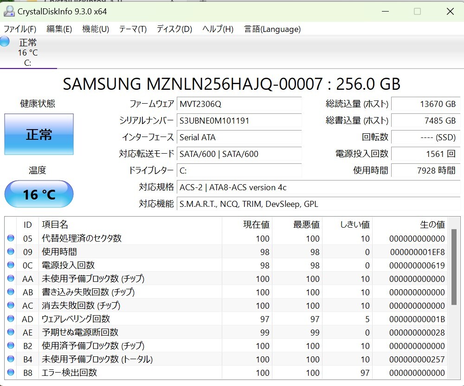Click the blue status dot beside 代替処理済のセクタ数
The width and height of the screenshot is (464, 386).
(11, 238)
